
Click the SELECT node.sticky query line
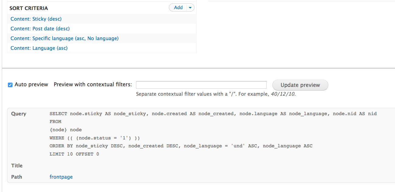213,114
